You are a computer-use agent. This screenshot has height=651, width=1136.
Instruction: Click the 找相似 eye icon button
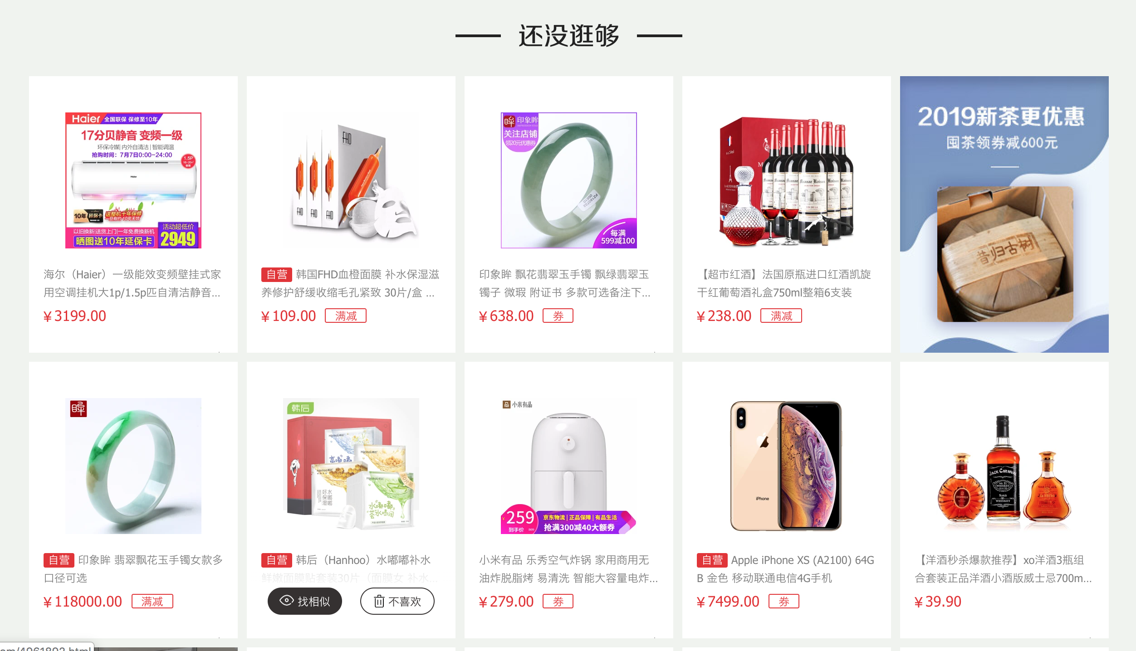coord(304,601)
